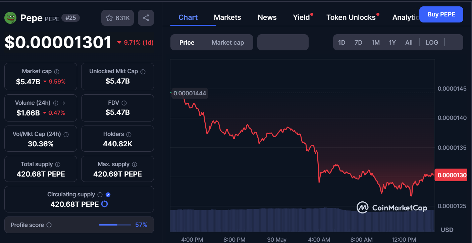Toggle the LOG scale option

click(432, 43)
